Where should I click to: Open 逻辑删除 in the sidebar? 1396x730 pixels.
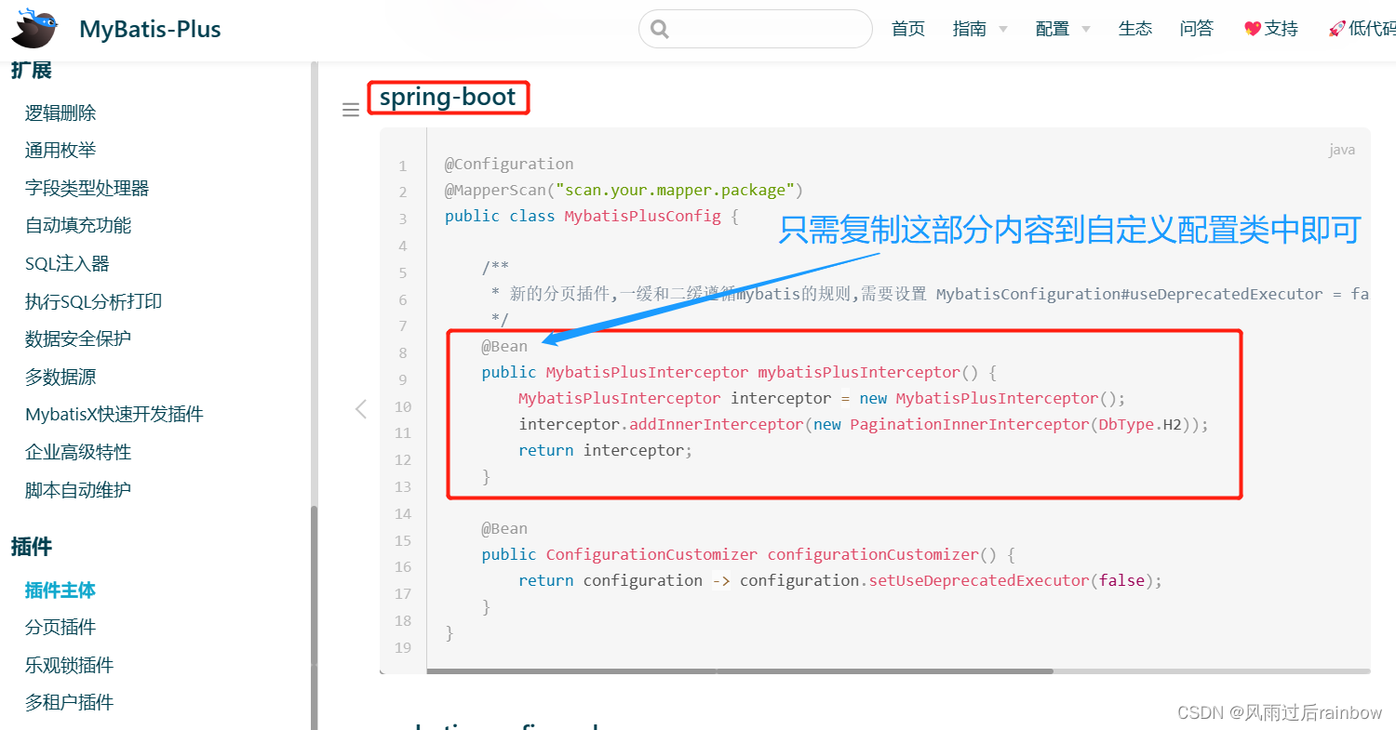(60, 113)
